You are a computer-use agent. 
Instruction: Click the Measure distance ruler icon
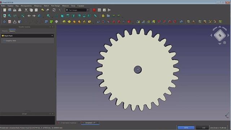95,16
